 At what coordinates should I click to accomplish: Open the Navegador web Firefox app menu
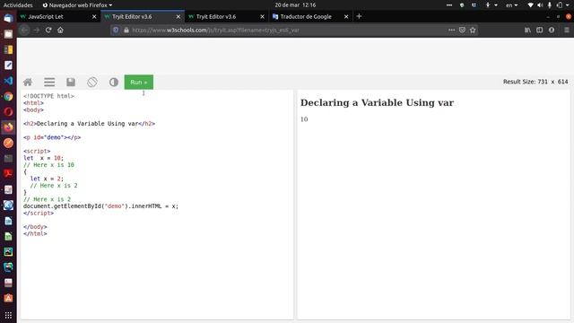coord(77,5)
